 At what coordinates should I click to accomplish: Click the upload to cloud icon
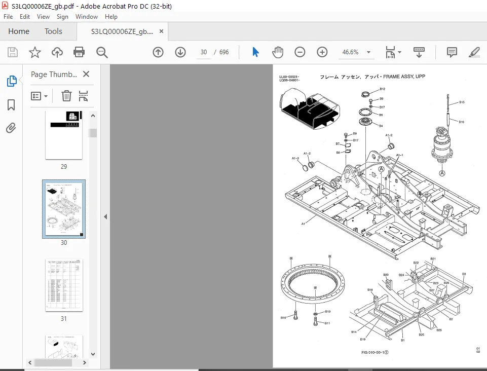57,52
